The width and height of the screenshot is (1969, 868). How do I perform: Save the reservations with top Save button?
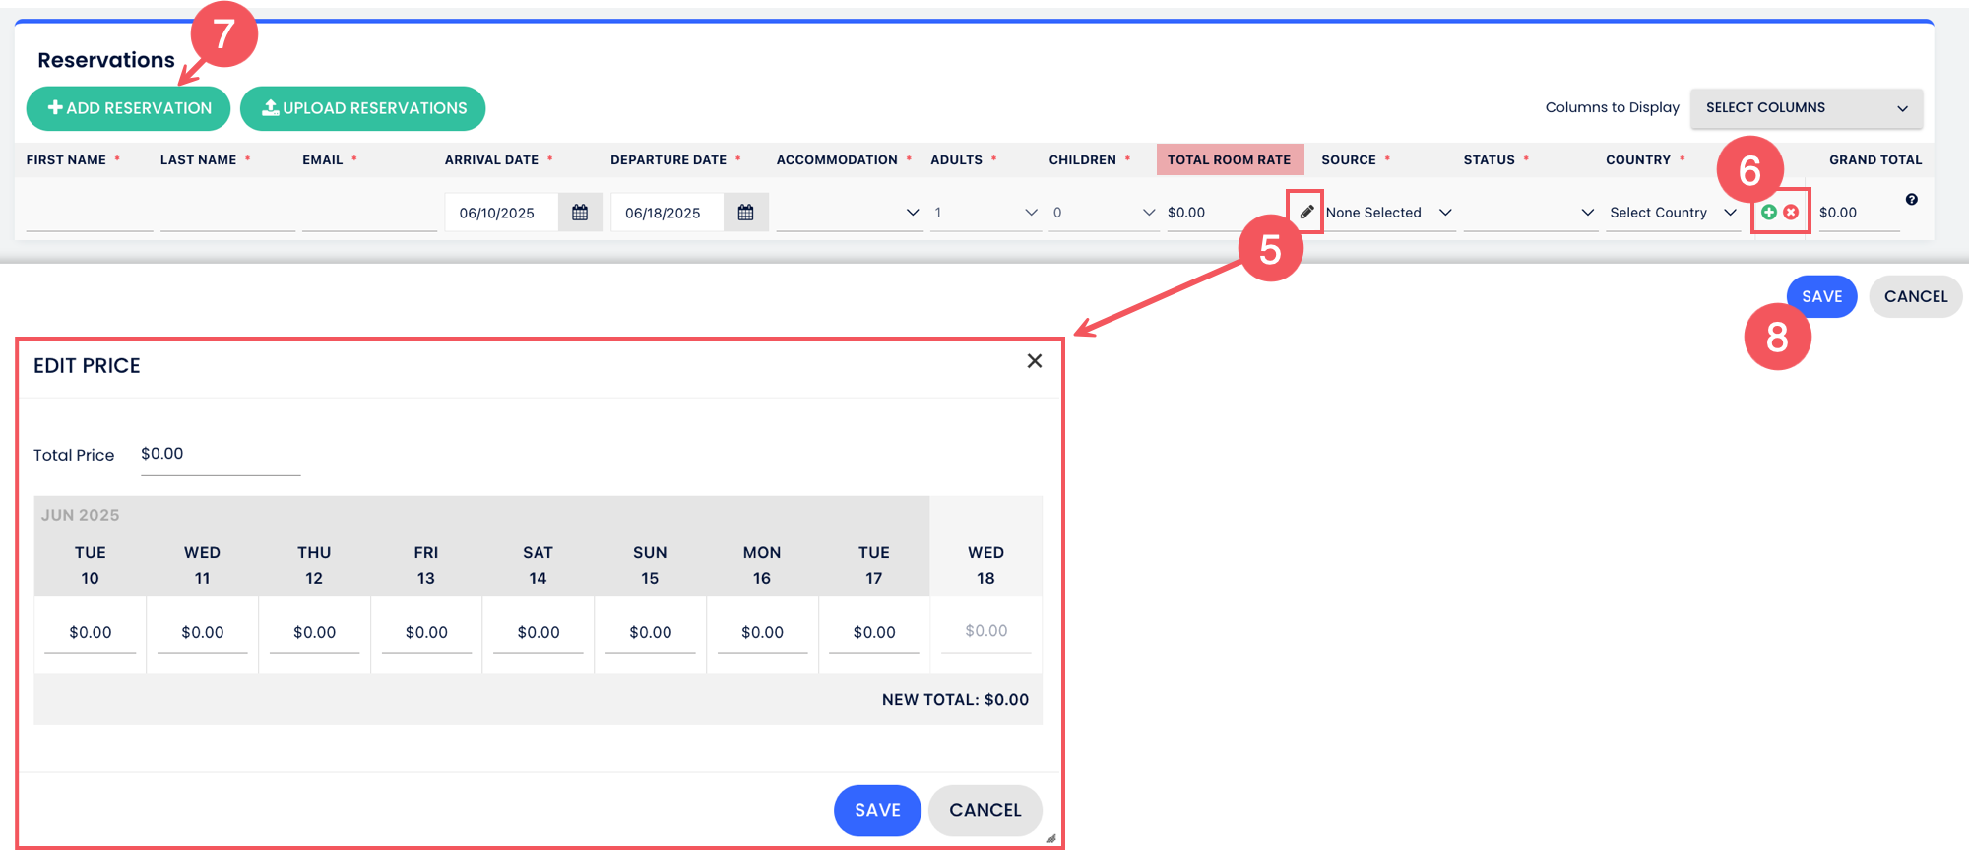[x=1822, y=296]
